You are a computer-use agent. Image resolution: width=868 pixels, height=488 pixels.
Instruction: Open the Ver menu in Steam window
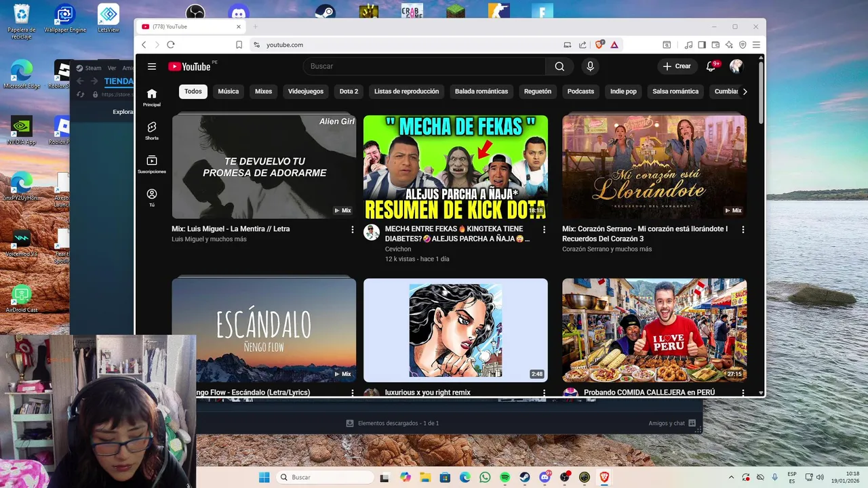tap(112, 68)
